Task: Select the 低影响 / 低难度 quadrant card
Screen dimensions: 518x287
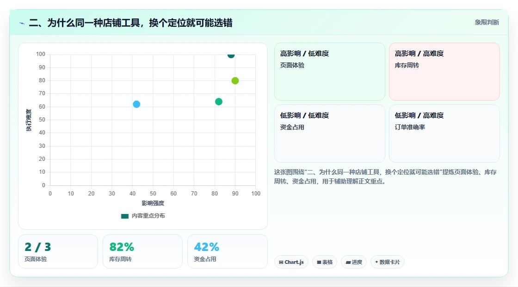Action: point(330,134)
